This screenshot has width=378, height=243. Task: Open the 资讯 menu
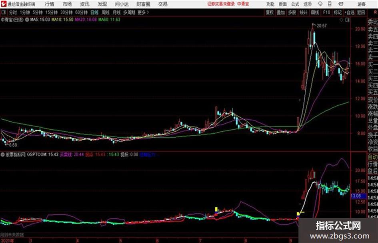[85, 4]
